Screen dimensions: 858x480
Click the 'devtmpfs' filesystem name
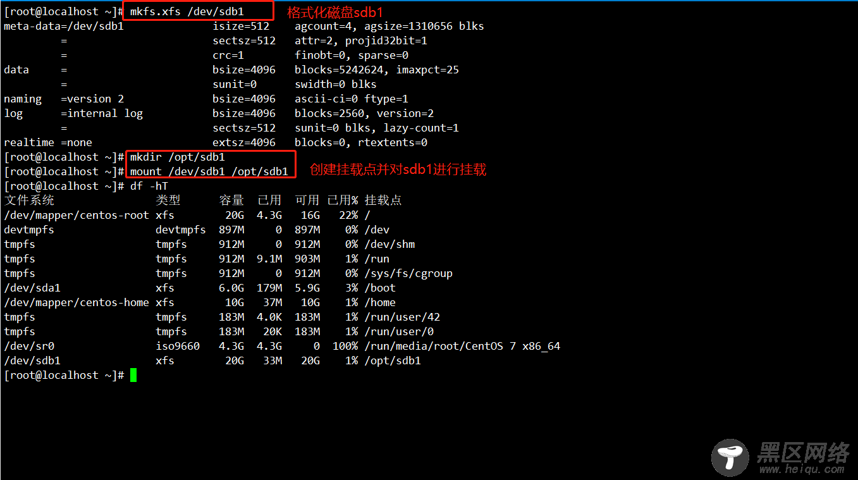[29, 230]
